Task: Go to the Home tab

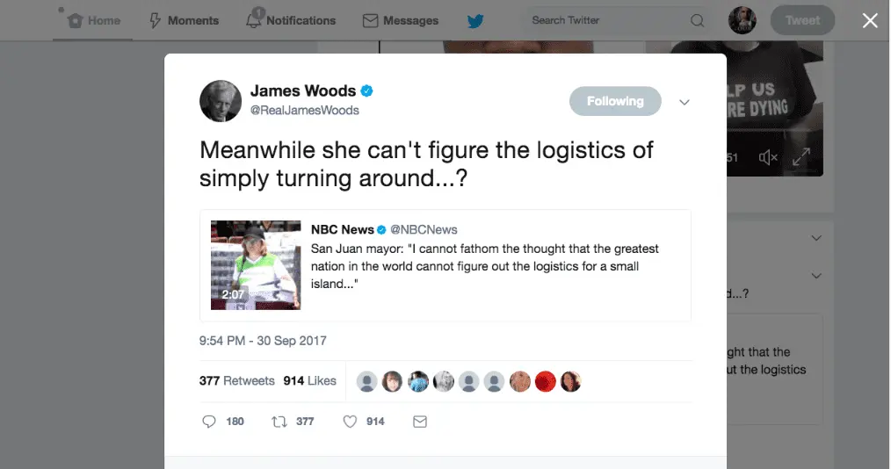Action: pos(93,21)
